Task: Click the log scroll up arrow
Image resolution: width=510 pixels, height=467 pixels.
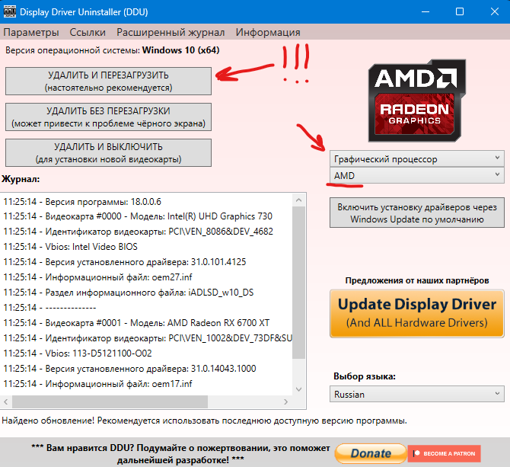Action: coord(298,200)
